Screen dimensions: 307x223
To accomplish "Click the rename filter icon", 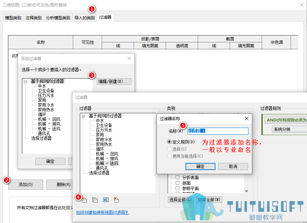I will pyautogui.click(x=106, y=200).
